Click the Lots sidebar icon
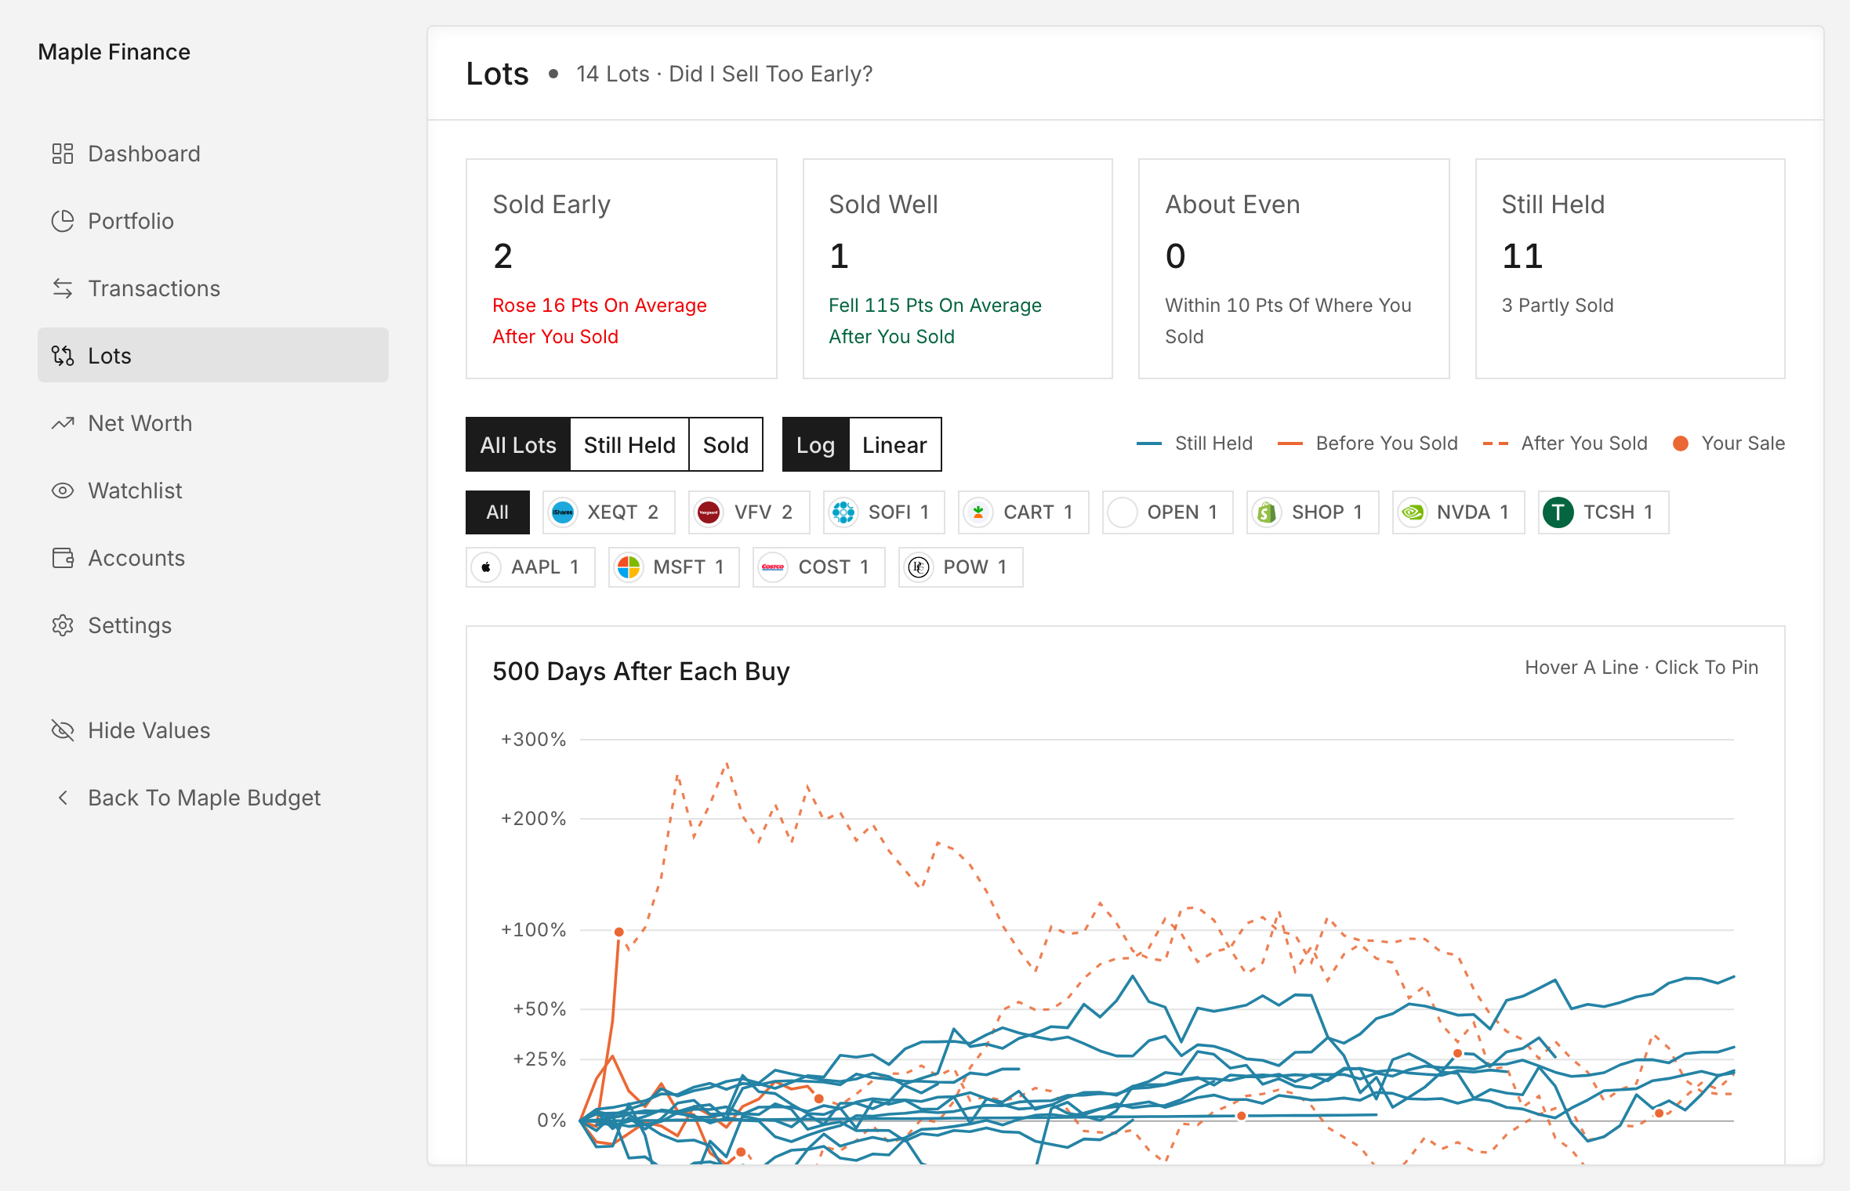The width and height of the screenshot is (1850, 1191). pyautogui.click(x=63, y=356)
